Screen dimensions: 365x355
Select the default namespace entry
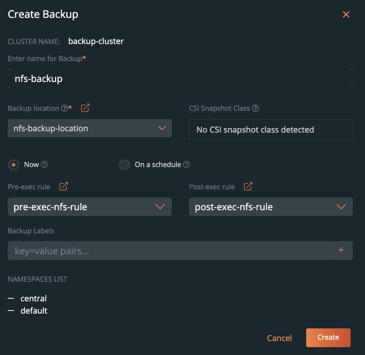click(34, 311)
